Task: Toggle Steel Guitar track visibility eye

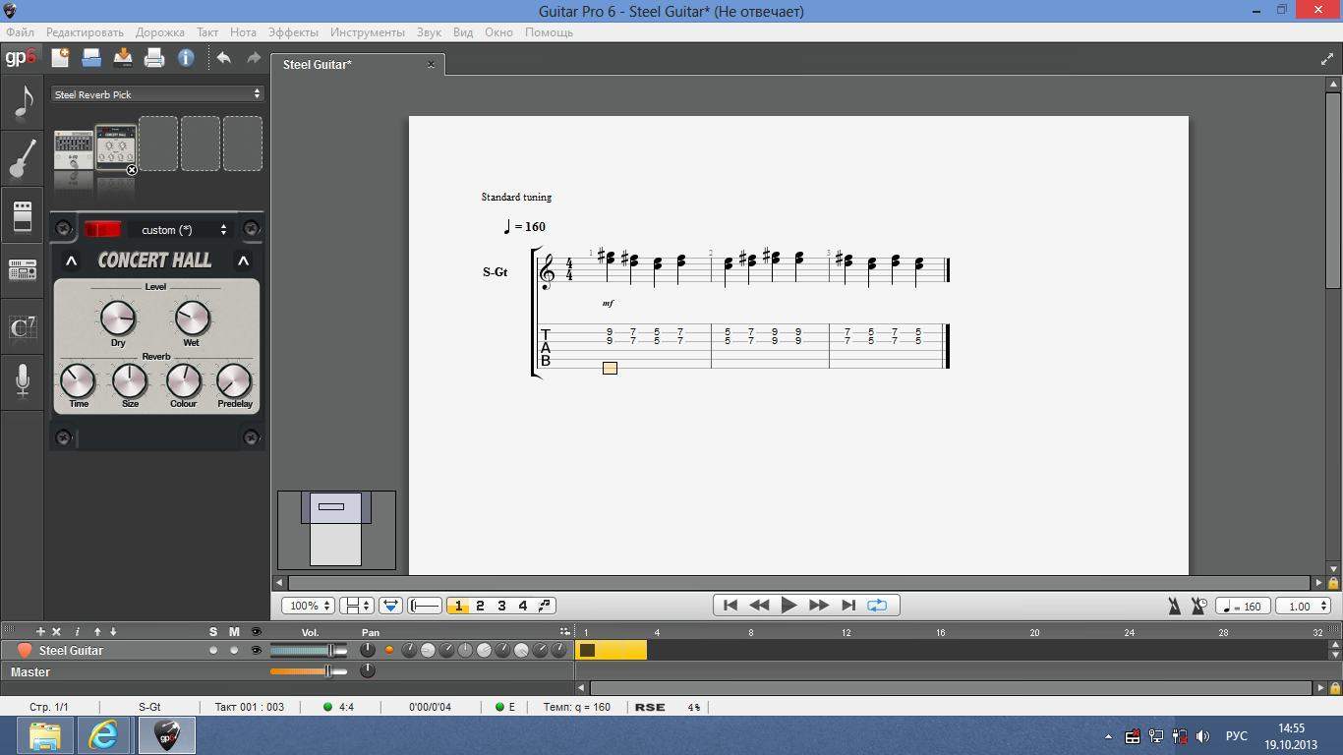Action: 256,651
